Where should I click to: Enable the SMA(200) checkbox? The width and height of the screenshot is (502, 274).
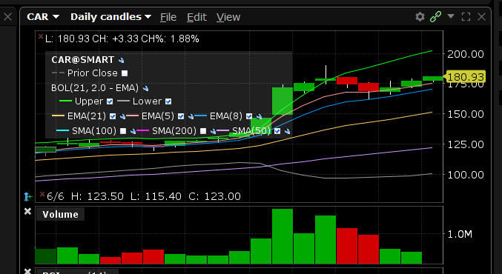[x=203, y=131]
